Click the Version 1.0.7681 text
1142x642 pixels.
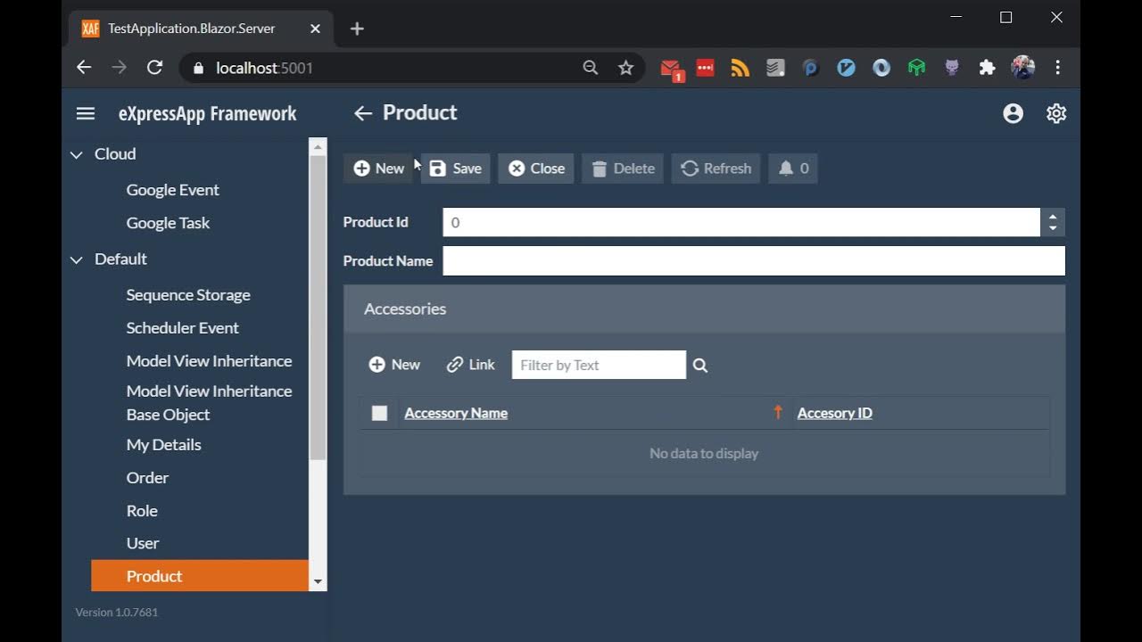pyautogui.click(x=117, y=613)
